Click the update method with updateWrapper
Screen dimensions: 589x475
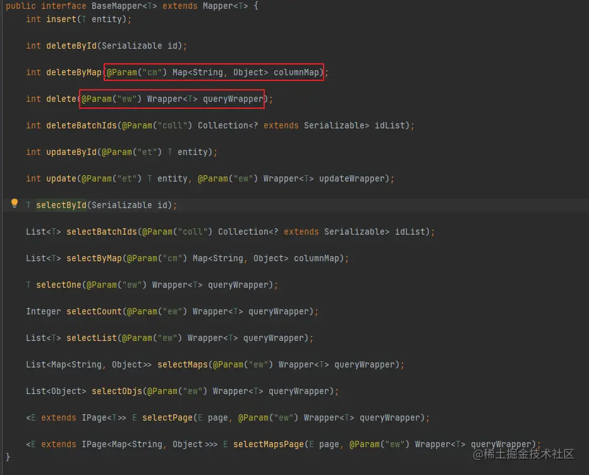pyautogui.click(x=61, y=178)
